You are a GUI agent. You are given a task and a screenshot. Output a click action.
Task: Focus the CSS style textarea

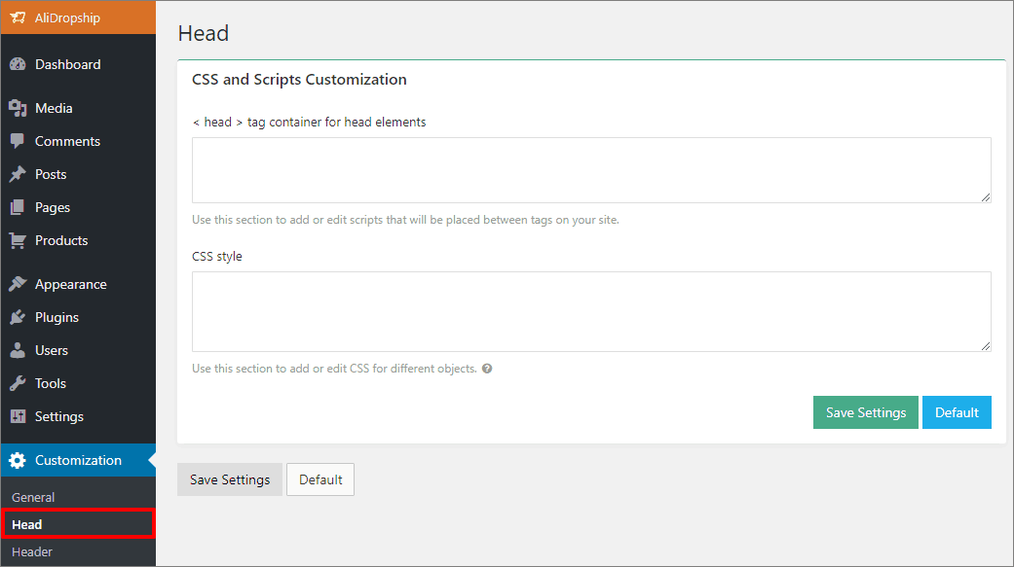(591, 311)
